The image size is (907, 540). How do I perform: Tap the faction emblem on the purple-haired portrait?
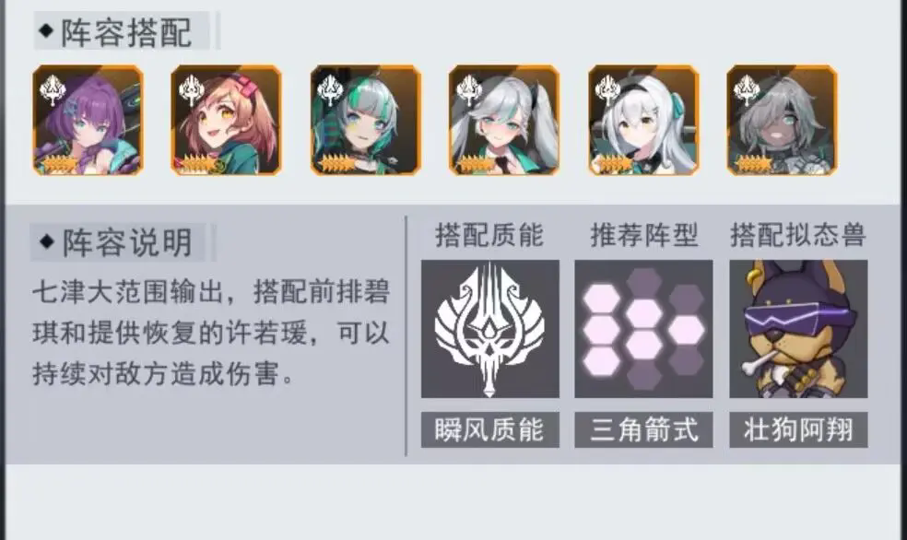(x=52, y=91)
